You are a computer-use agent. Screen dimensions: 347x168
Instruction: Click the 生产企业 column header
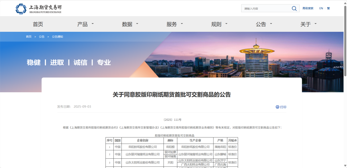point(195,141)
